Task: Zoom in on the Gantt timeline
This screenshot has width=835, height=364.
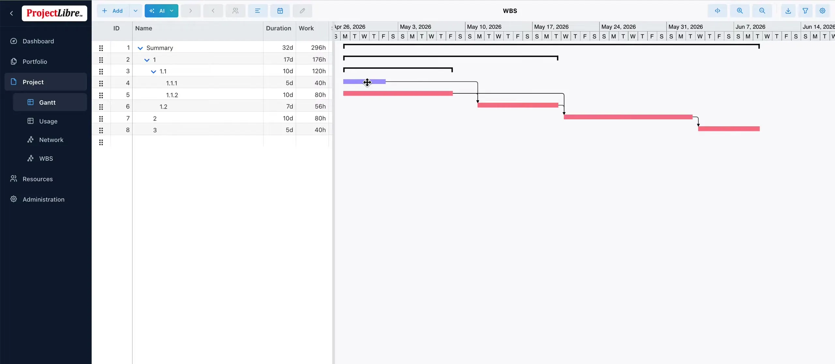Action: pos(740,11)
